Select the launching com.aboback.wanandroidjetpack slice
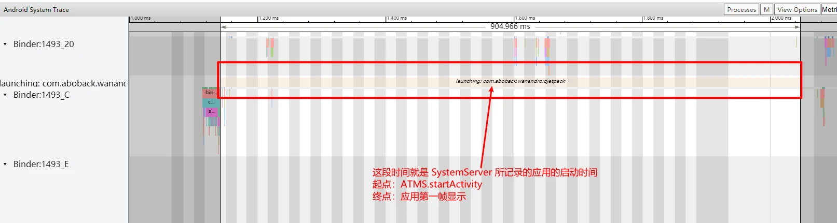The height and width of the screenshot is (223, 837). (x=510, y=81)
